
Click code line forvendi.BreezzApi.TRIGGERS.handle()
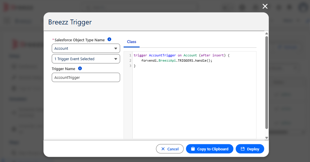coord(177,60)
